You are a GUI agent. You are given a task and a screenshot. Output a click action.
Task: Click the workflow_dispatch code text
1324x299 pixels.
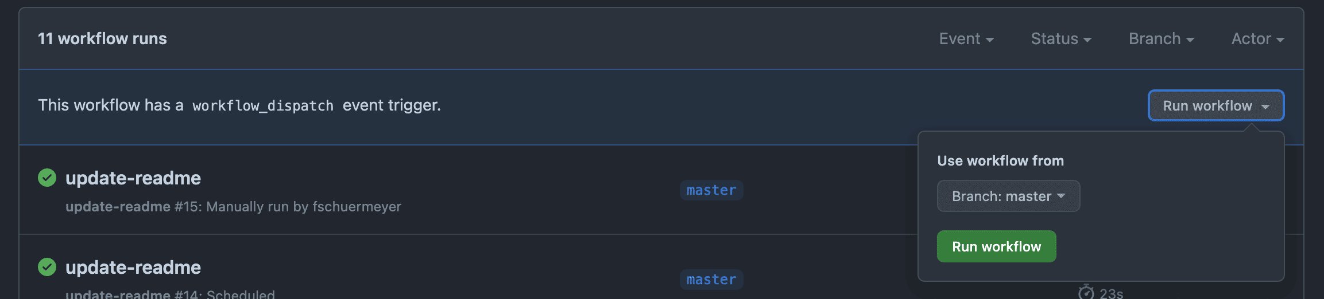[x=262, y=106]
